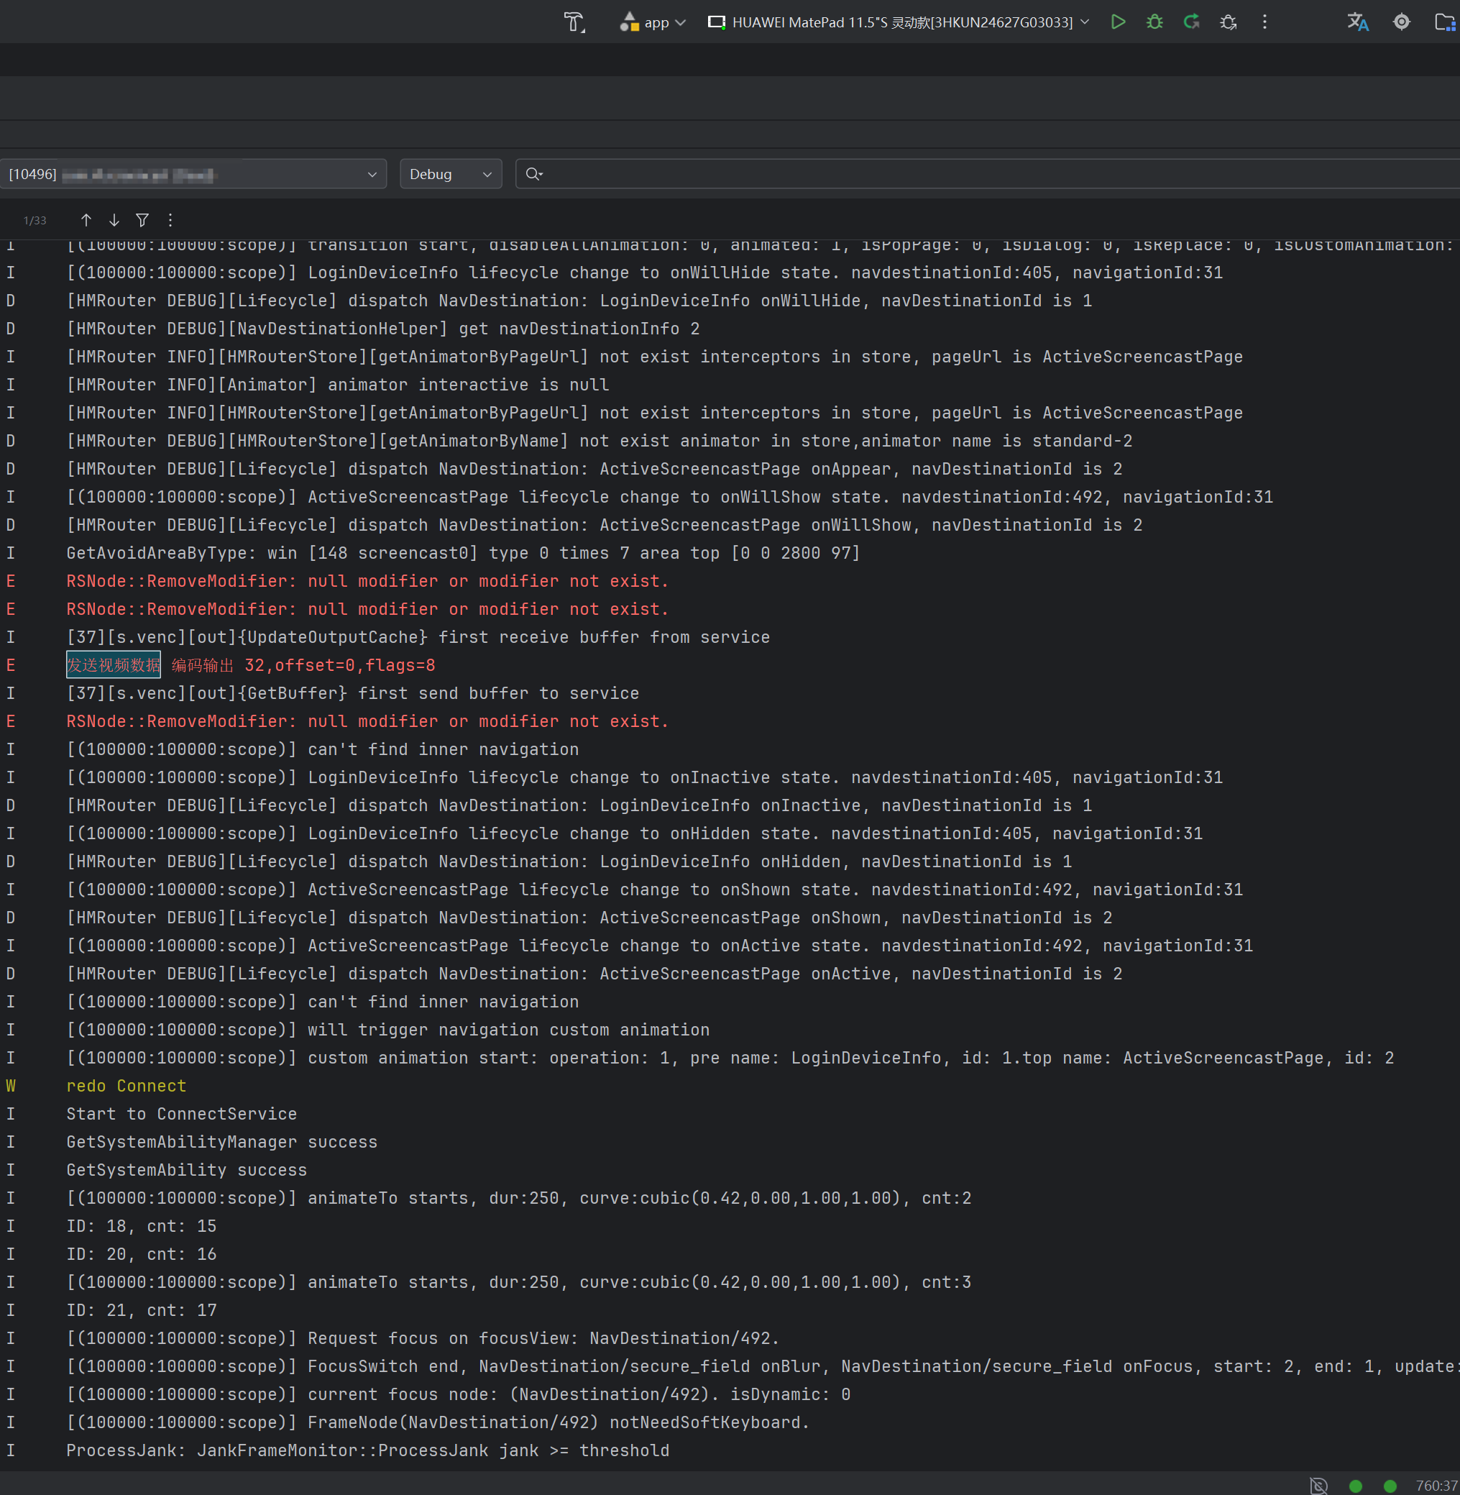Open the Debug log level dropdown

click(450, 174)
